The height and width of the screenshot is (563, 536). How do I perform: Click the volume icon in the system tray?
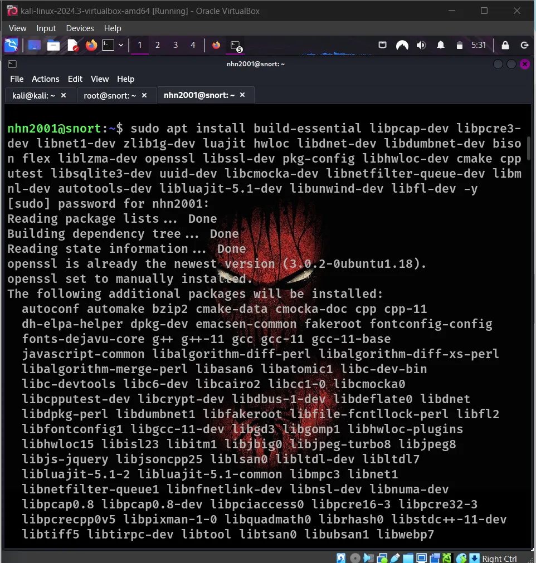tap(421, 46)
